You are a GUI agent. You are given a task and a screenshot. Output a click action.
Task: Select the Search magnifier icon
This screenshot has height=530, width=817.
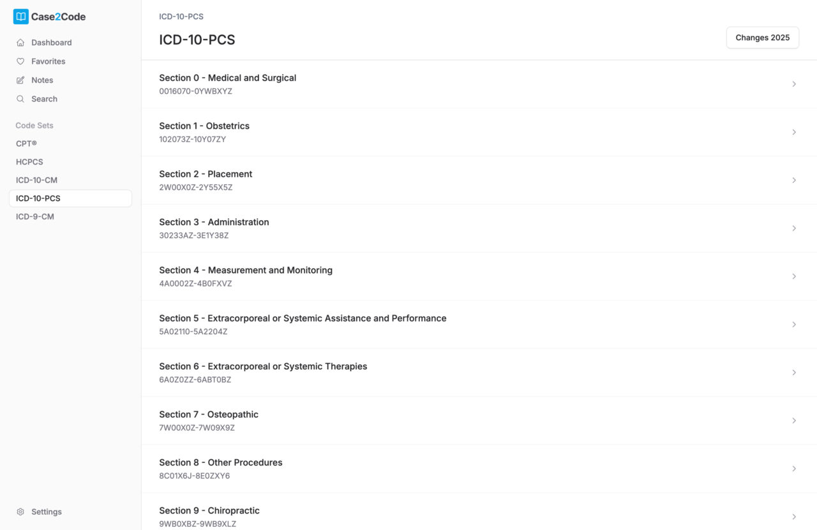21,99
